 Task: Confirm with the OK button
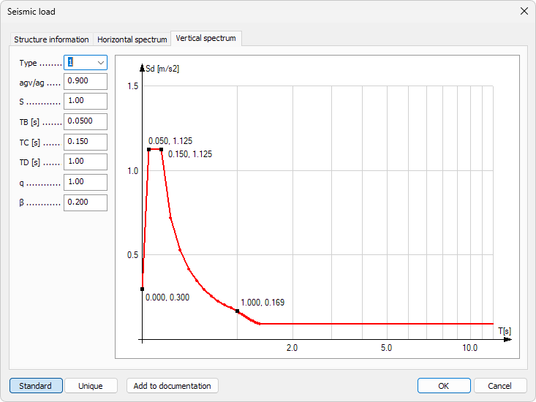pyautogui.click(x=444, y=386)
